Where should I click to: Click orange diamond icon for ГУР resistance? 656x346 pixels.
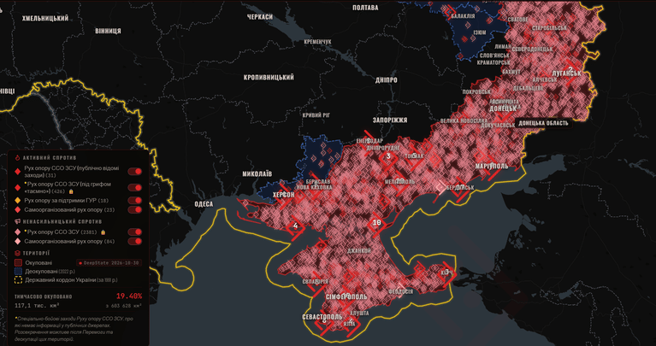(x=18, y=201)
